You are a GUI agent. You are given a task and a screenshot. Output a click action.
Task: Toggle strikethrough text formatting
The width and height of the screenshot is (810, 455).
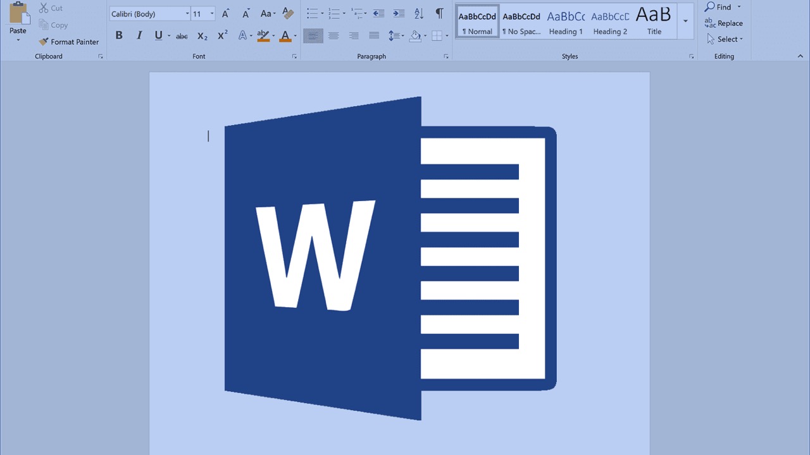click(182, 36)
